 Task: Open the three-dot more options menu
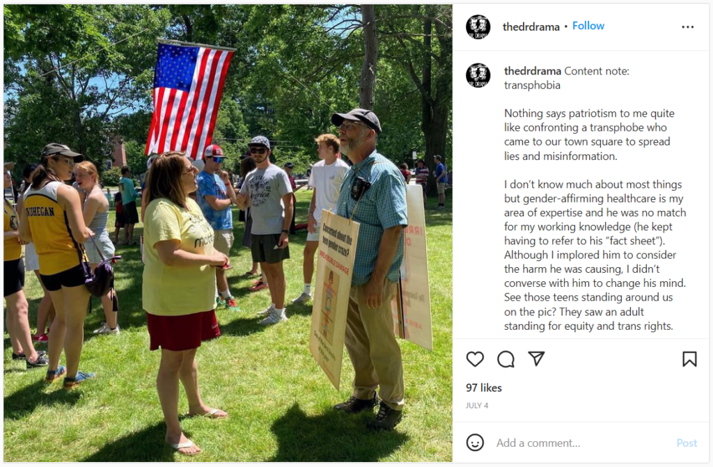pyautogui.click(x=687, y=27)
